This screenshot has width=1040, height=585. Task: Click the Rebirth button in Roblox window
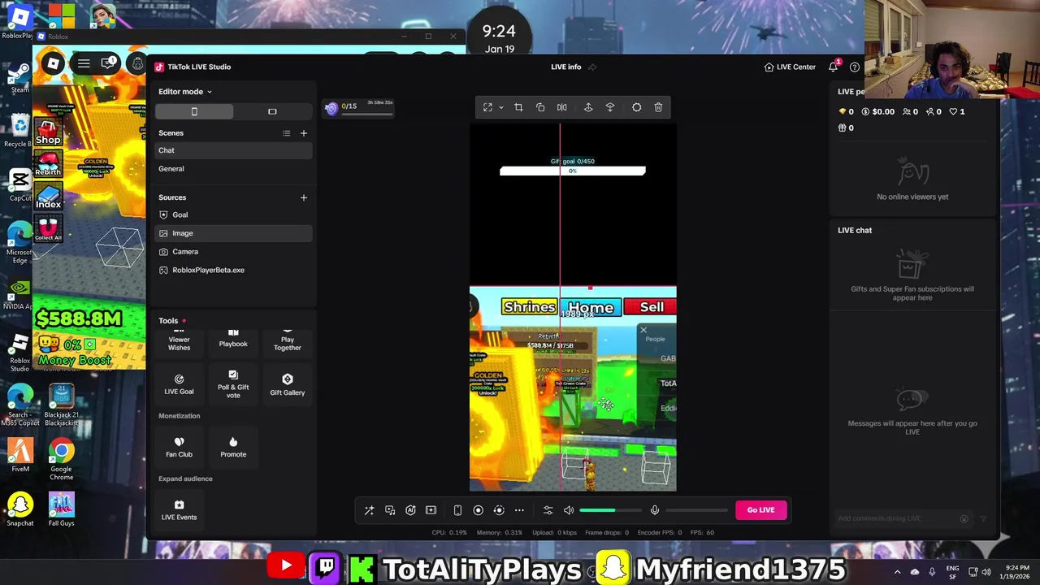click(x=48, y=164)
